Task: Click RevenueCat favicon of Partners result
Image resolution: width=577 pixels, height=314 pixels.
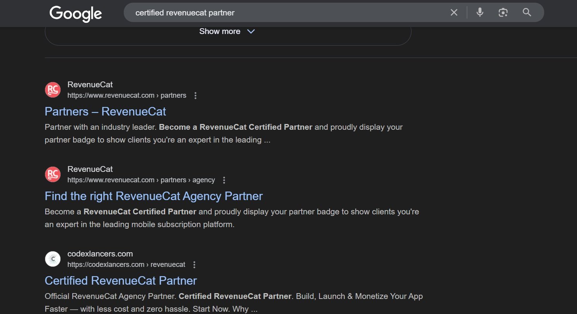Action: click(x=53, y=90)
